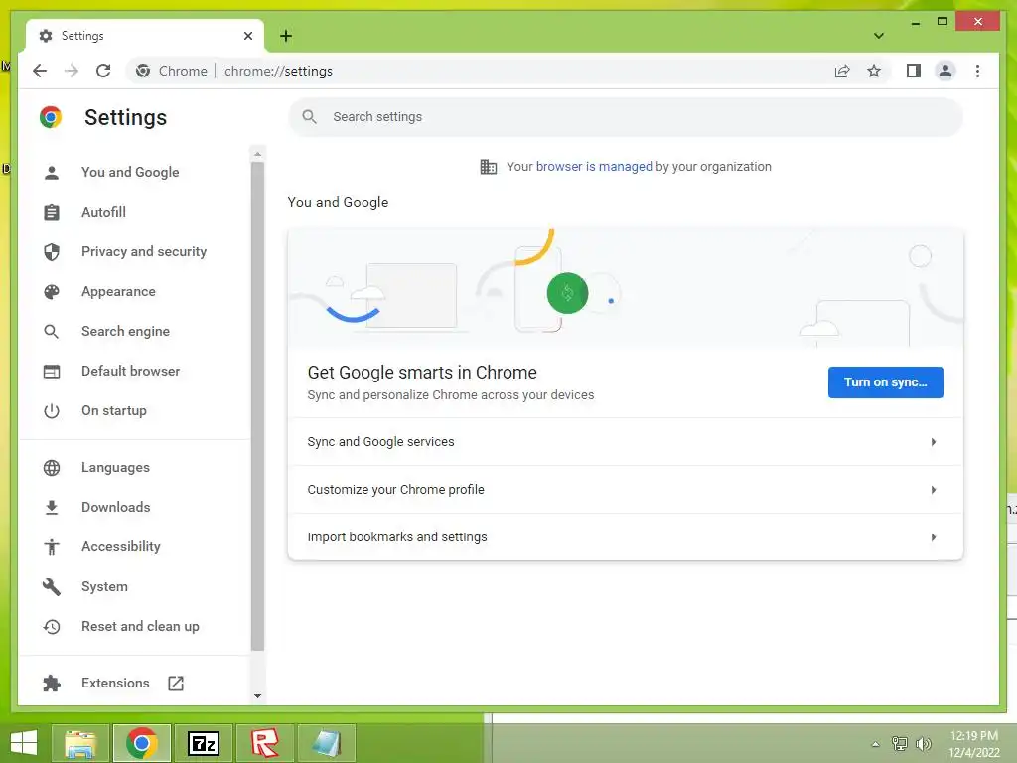Open Chrome's three-dot menu
This screenshot has height=763, width=1017.
pos(977,71)
